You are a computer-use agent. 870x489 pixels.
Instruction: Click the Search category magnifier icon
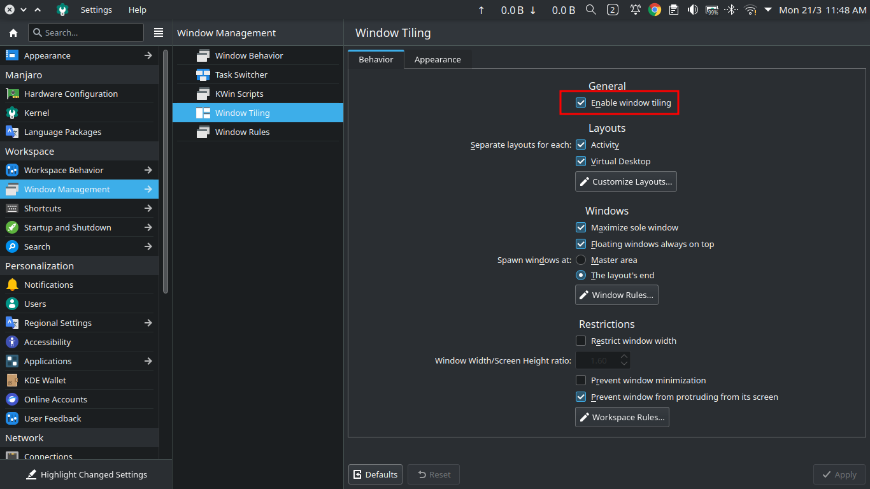12,246
